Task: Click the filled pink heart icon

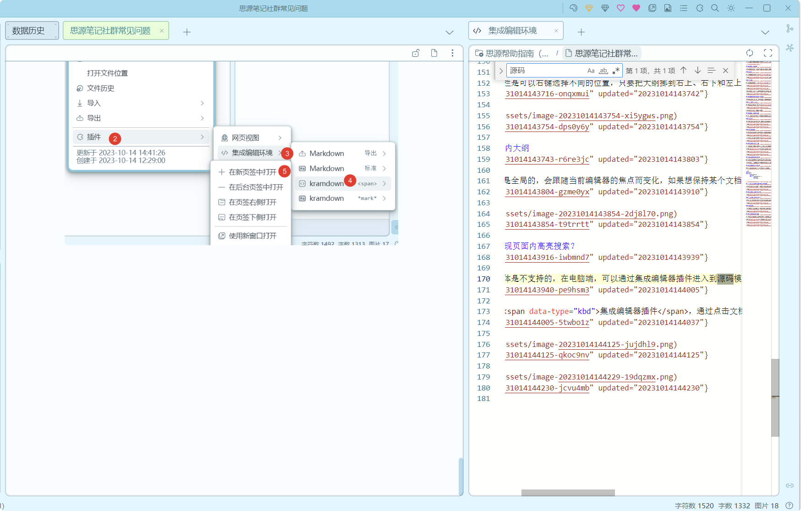Action: point(636,8)
